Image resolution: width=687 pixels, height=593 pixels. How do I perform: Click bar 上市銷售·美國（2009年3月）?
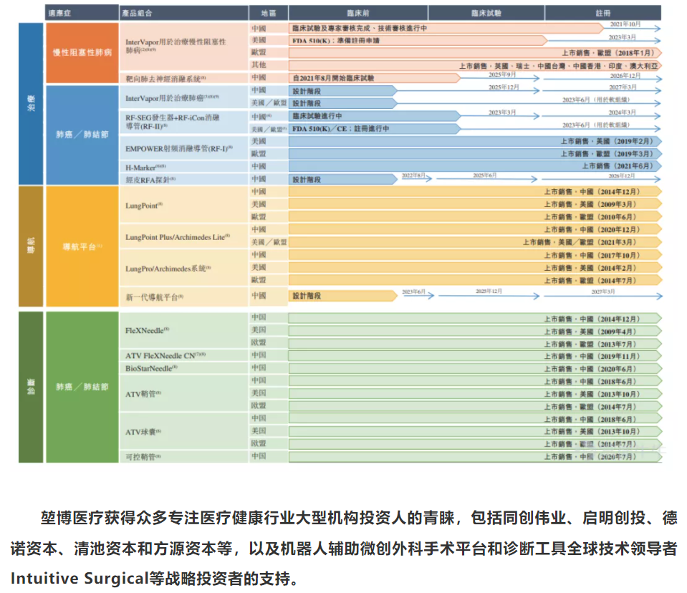click(475, 204)
